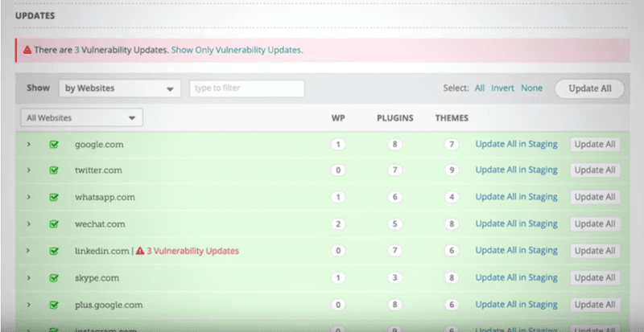Viewport: 644px width, 332px height.
Task: Click the Plugins count badge for twitter.com
Action: click(x=394, y=170)
